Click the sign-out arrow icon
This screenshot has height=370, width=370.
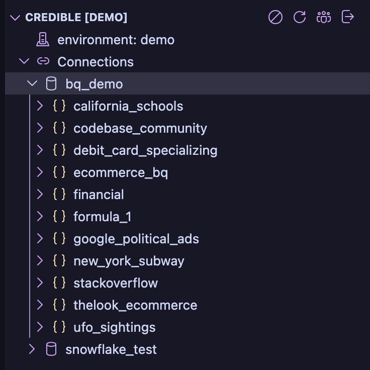click(x=348, y=17)
